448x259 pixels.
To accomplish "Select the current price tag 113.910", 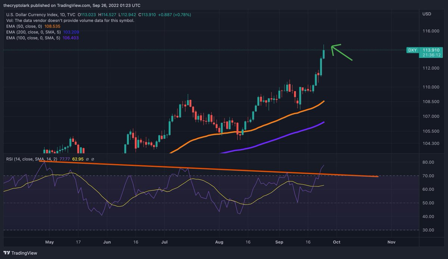I will (x=430, y=50).
